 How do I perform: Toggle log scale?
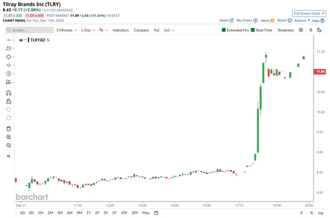[x=320, y=213]
